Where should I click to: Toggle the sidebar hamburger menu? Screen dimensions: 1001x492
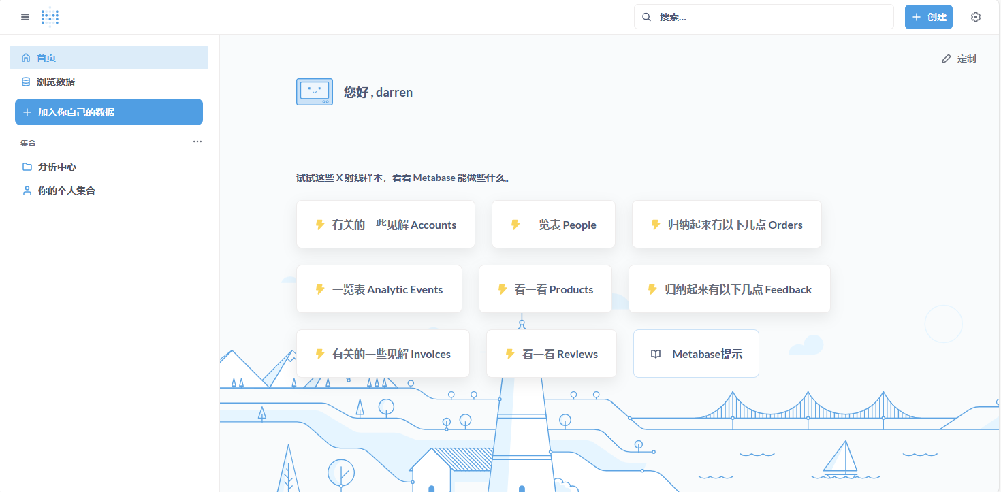pos(25,17)
